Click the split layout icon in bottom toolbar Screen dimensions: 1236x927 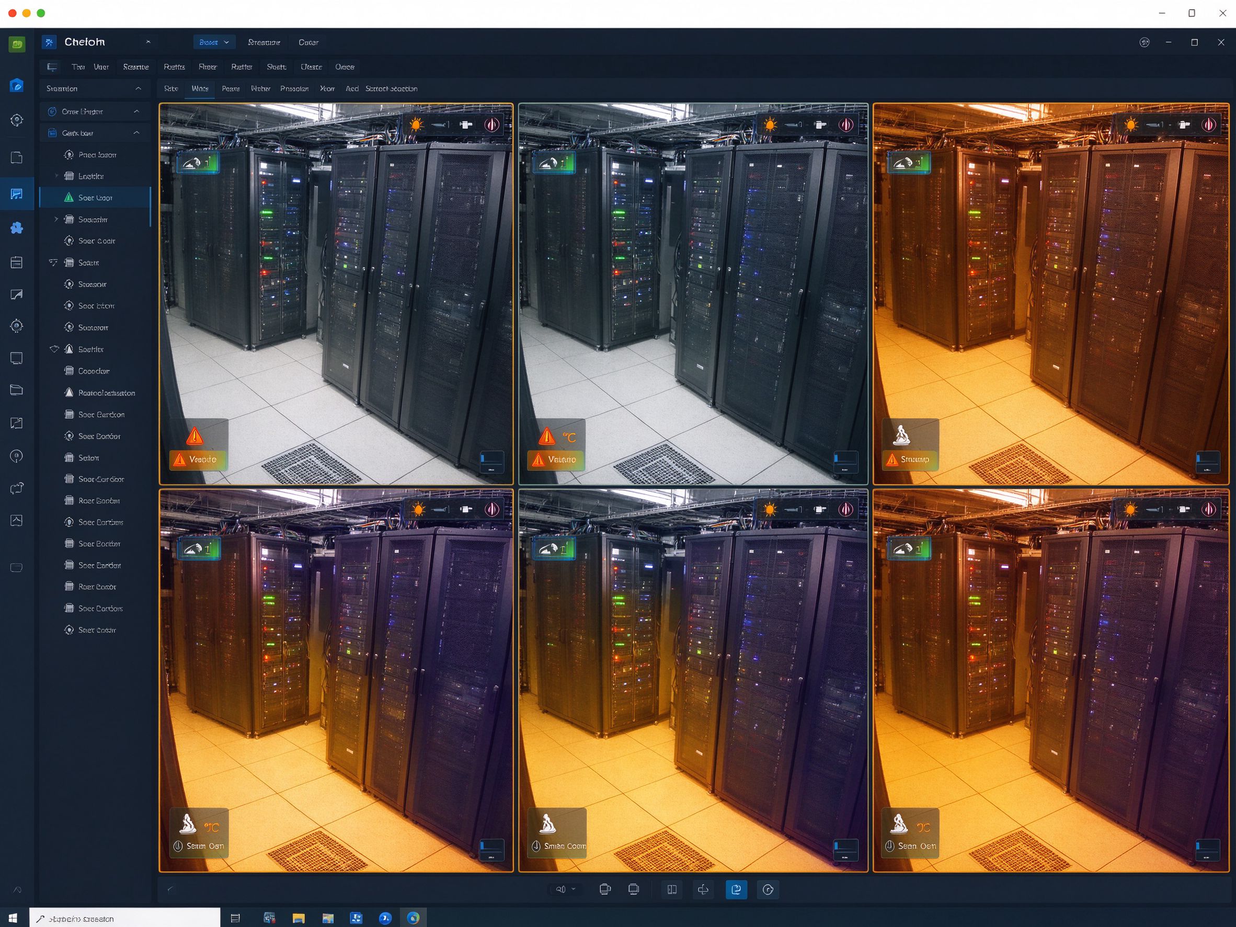pyautogui.click(x=672, y=889)
